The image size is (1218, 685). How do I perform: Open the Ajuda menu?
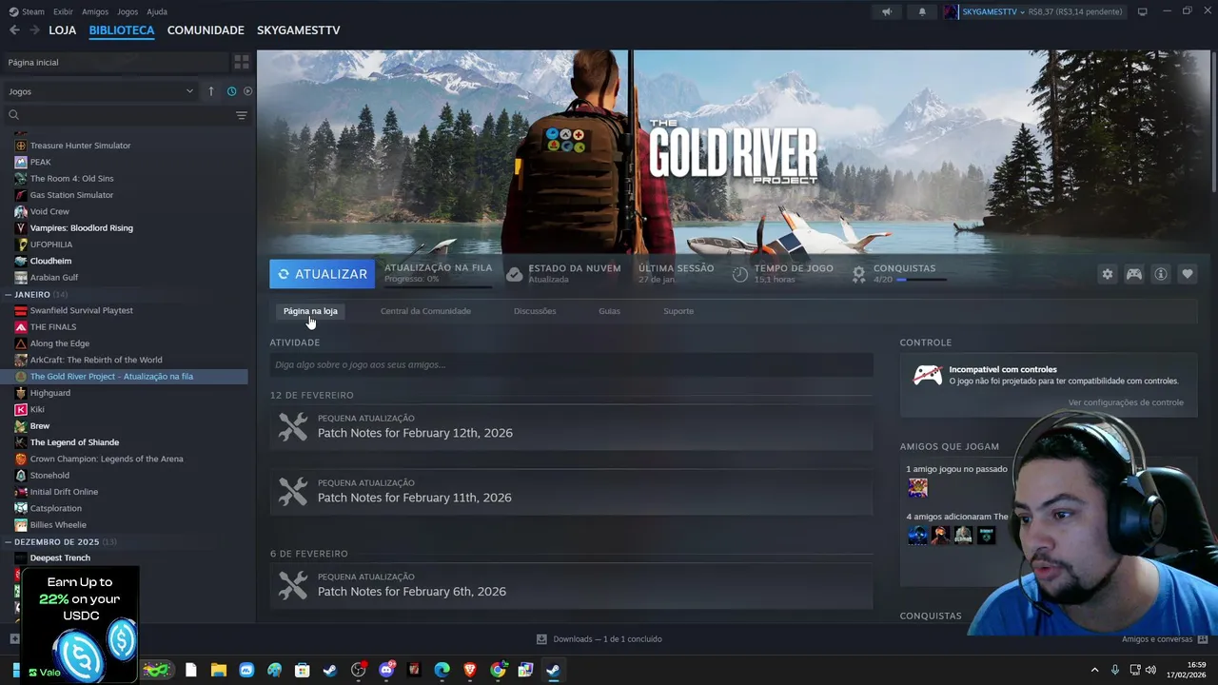[157, 11]
